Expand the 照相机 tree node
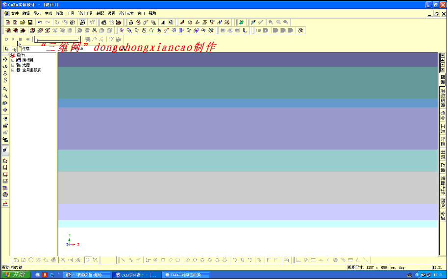Image resolution: width=447 pixels, height=279 pixels. tap(13, 60)
